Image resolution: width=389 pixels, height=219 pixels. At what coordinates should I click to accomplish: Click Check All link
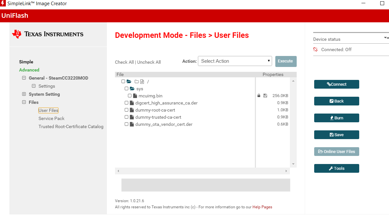pos(124,62)
